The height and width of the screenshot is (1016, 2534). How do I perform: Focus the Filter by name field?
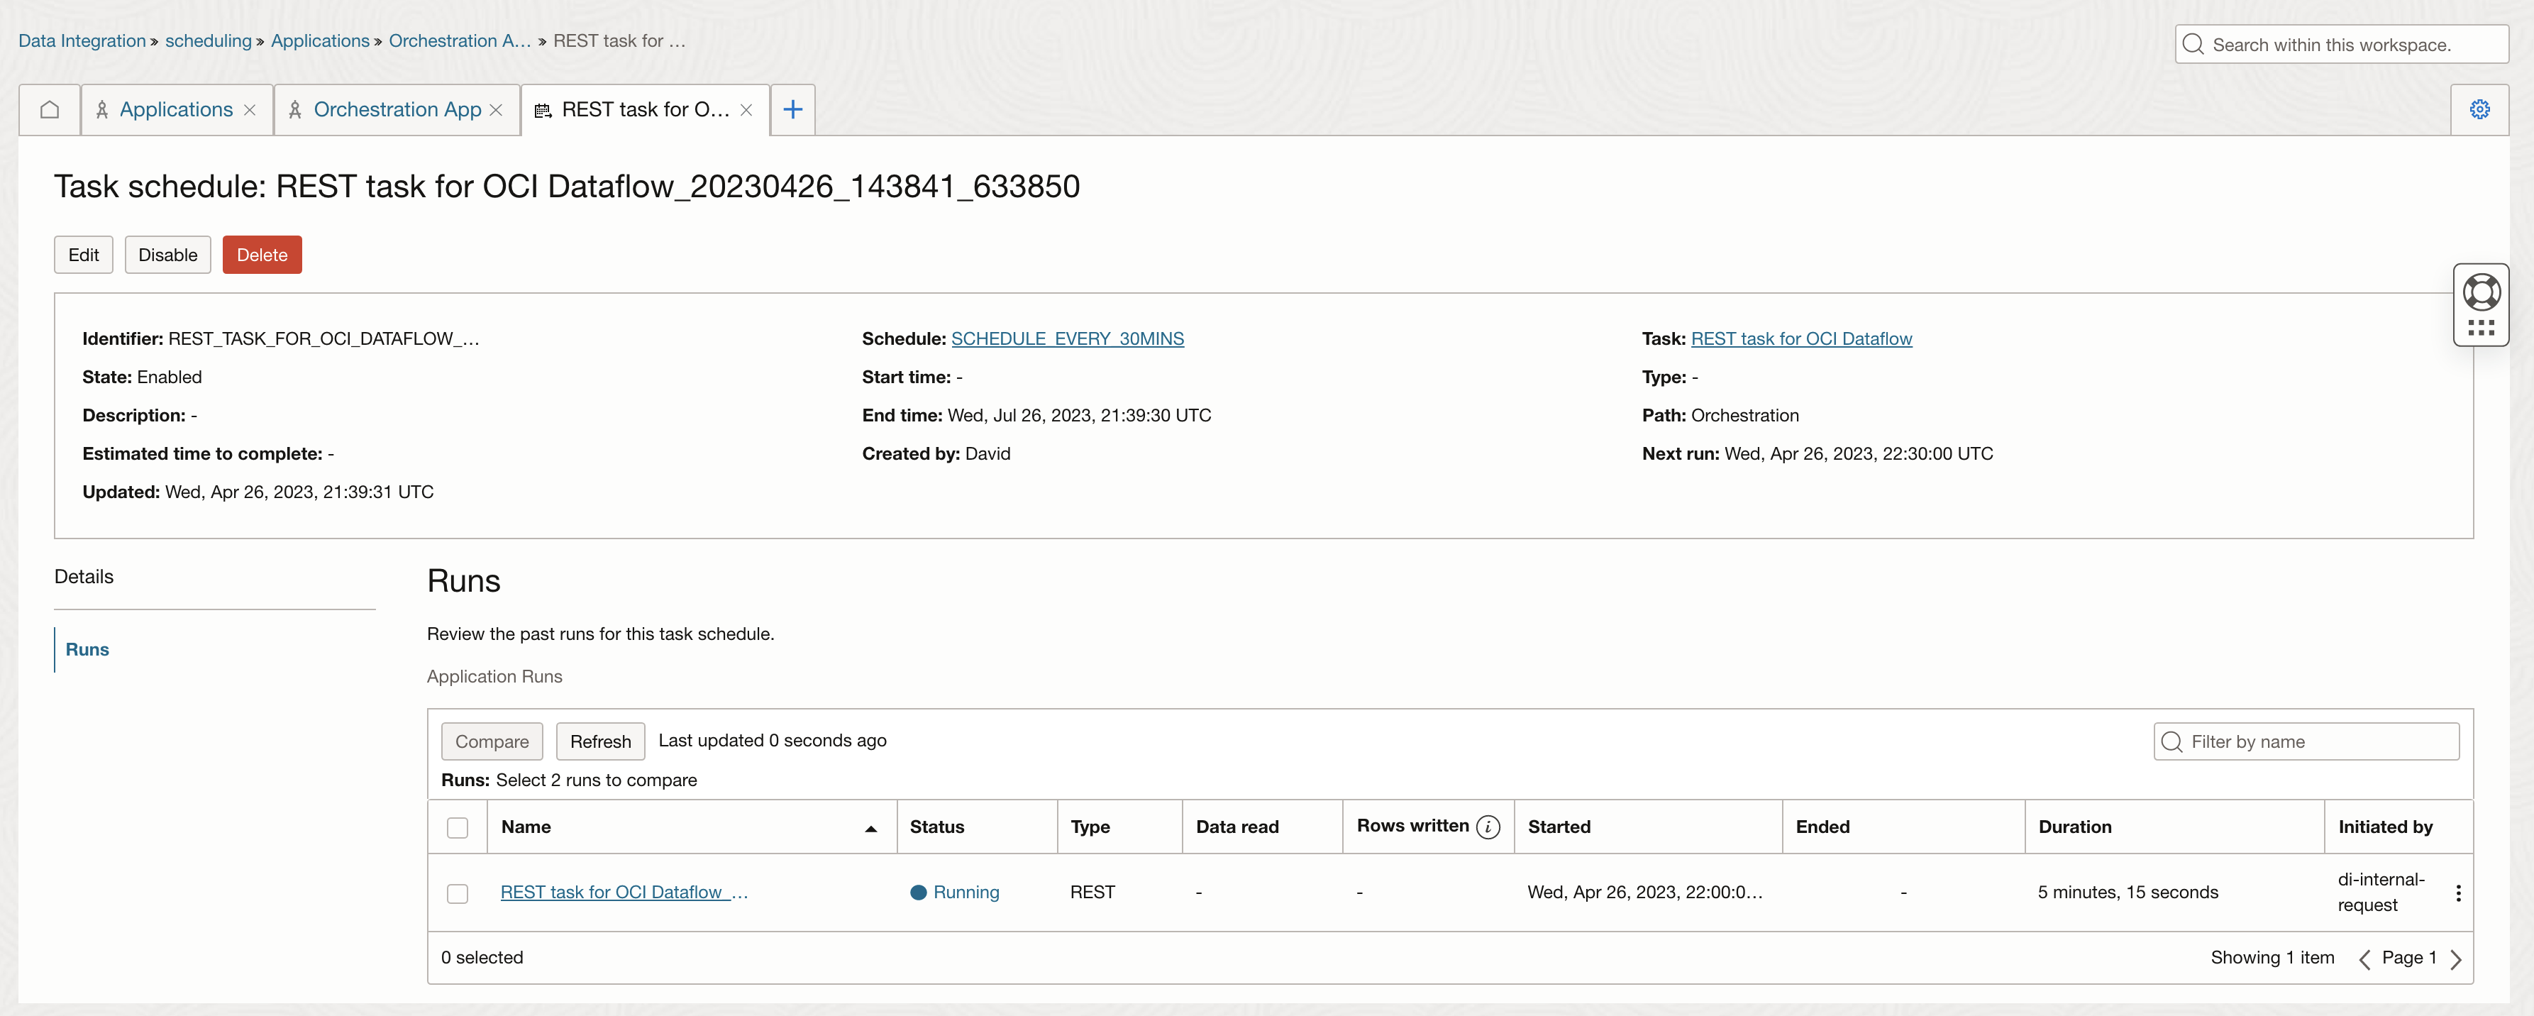2318,741
